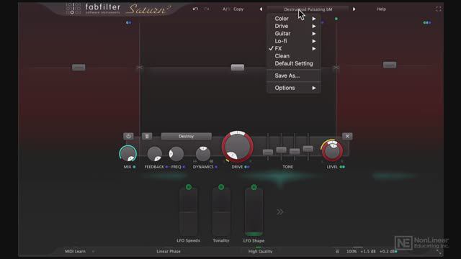The width and height of the screenshot is (461, 259).
Task: Click fourth TONE slider handle
Action: tap(308, 149)
